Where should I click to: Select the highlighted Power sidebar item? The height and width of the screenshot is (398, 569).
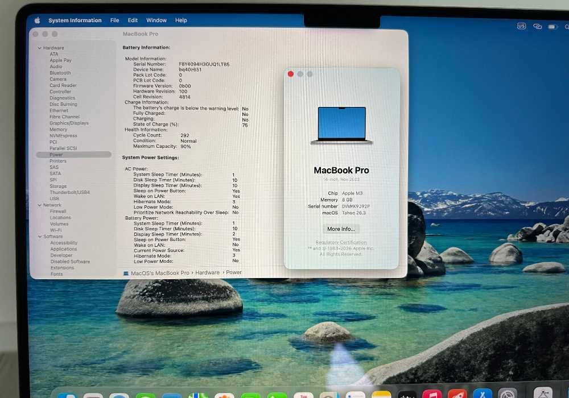(x=73, y=155)
